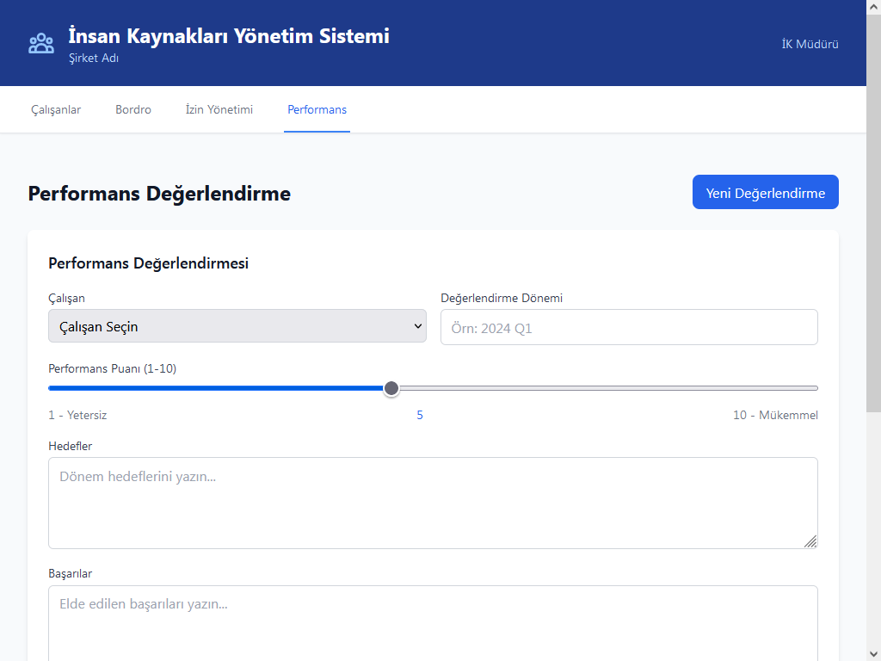The image size is (881, 661).
Task: Click the scrollbar up arrow
Action: [x=873, y=8]
